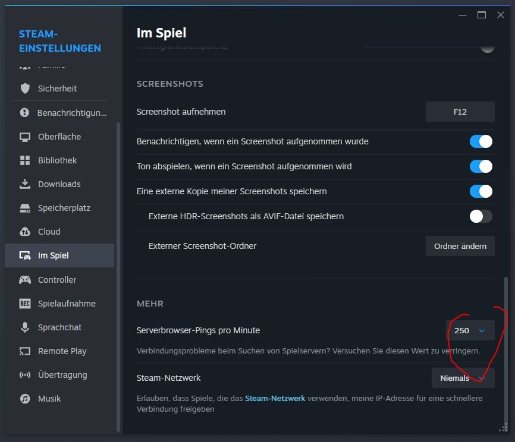Click the F12 screenshot hotkey button
This screenshot has width=515, height=442.
click(x=460, y=112)
